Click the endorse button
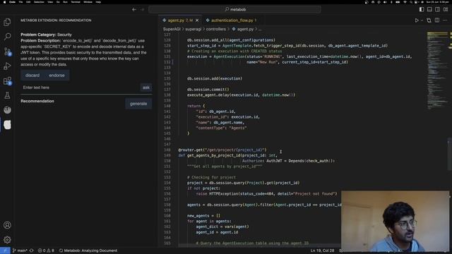Image resolution: width=452 pixels, height=254 pixels. pyautogui.click(x=56, y=75)
